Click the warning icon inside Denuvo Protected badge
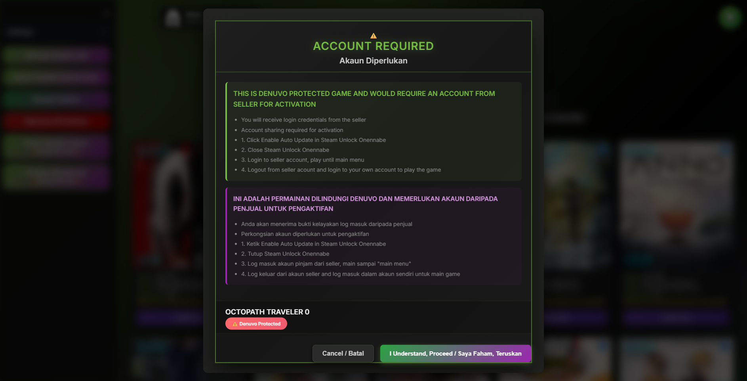This screenshot has width=747, height=381. 235,324
